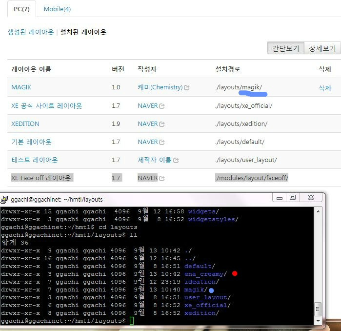Image resolution: width=341 pixels, height=331 pixels.
Task: Click terminal scrollbar down arrow
Action: pos(318,321)
